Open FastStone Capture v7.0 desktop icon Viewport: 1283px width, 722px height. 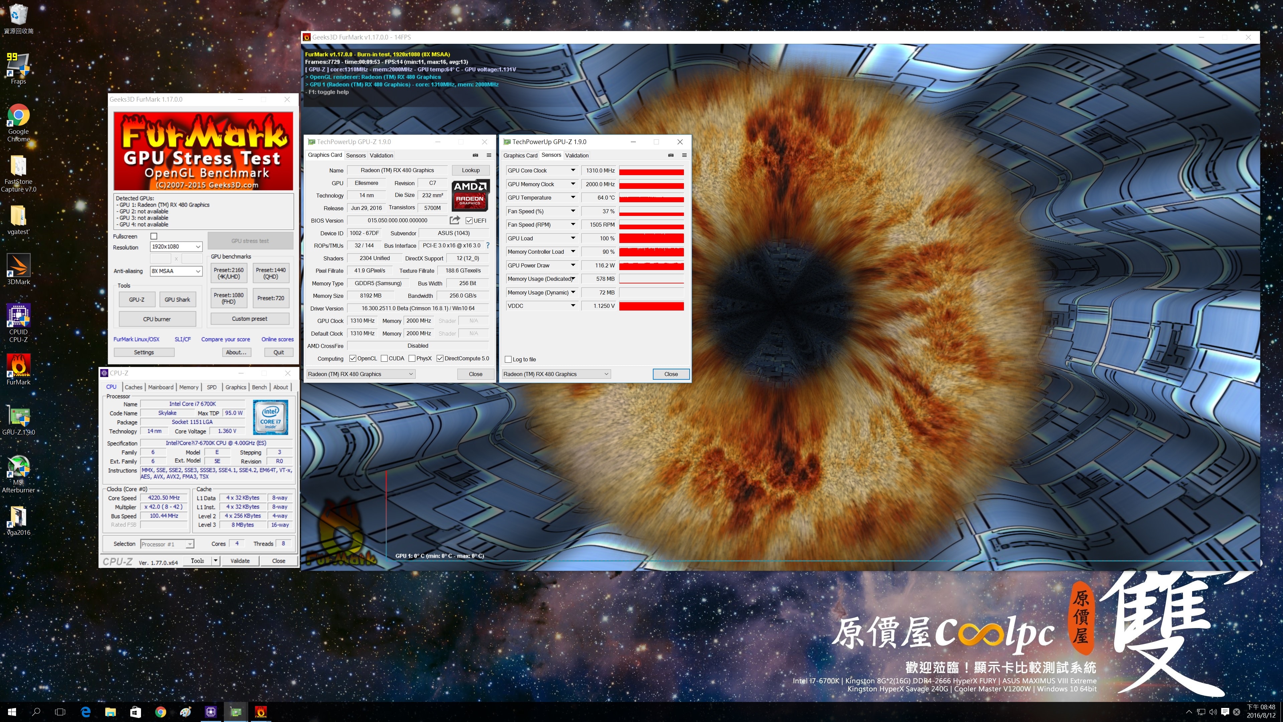point(18,173)
